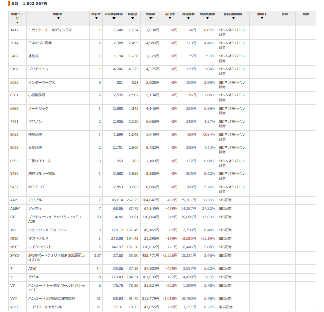Click AAPL profit 75,201円
Image resolution: width=324 pixels, height=312 pixels.
188,200
